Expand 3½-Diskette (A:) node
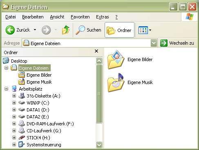This screenshot has height=150, width=199. coord(14,96)
